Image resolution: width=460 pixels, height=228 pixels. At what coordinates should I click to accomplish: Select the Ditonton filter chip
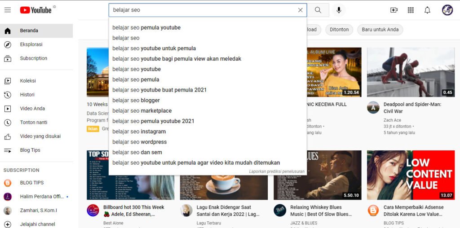(339, 30)
